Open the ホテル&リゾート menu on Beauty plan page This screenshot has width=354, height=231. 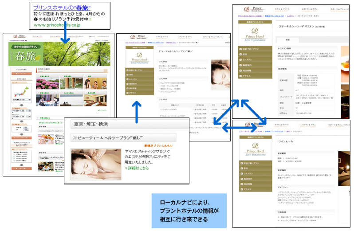coord(162,37)
